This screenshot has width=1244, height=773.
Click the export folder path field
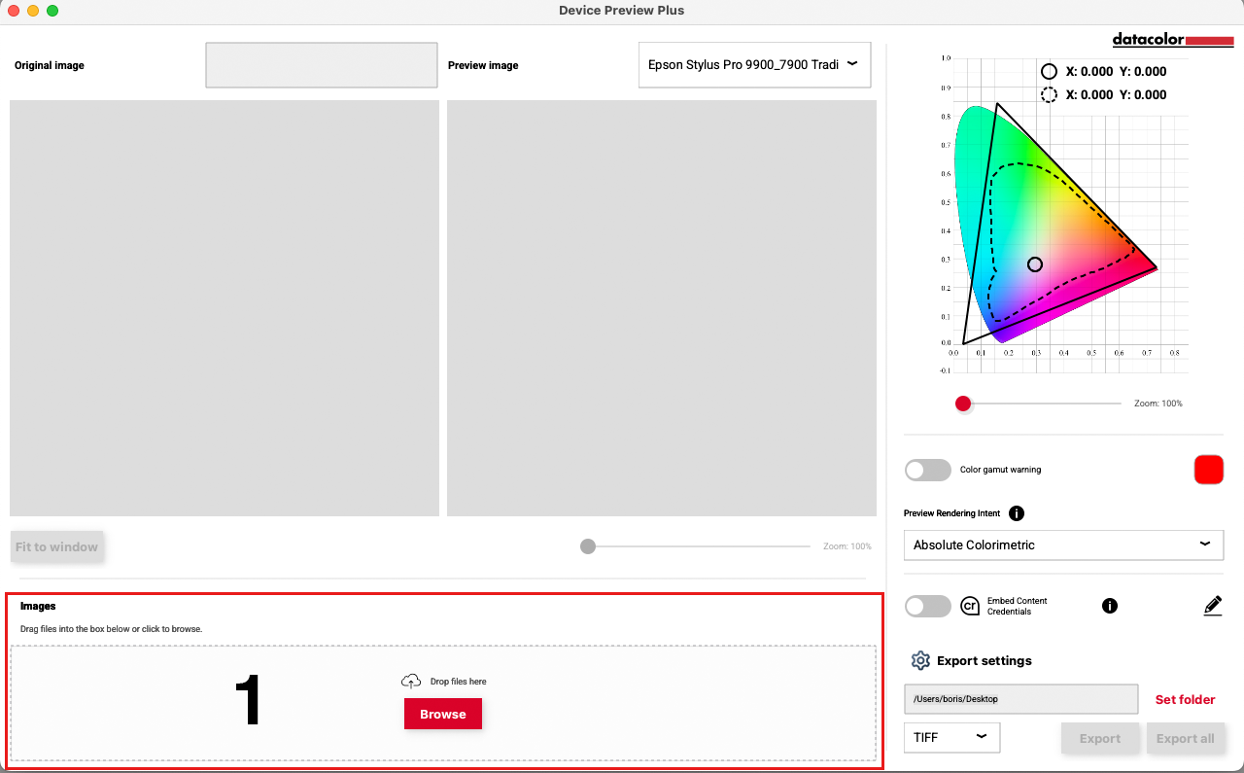(x=1020, y=699)
